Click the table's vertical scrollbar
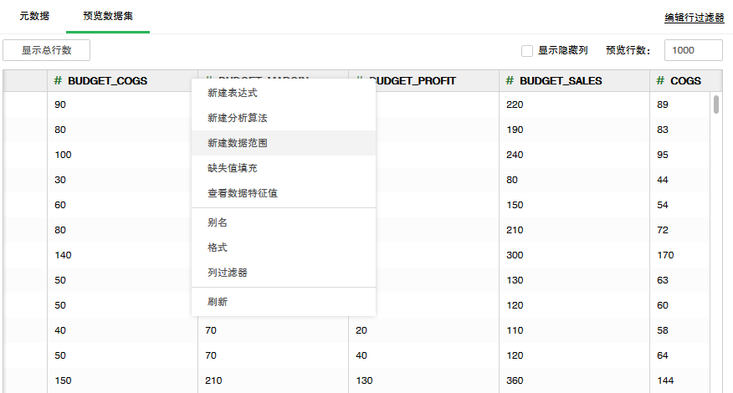 [x=716, y=105]
